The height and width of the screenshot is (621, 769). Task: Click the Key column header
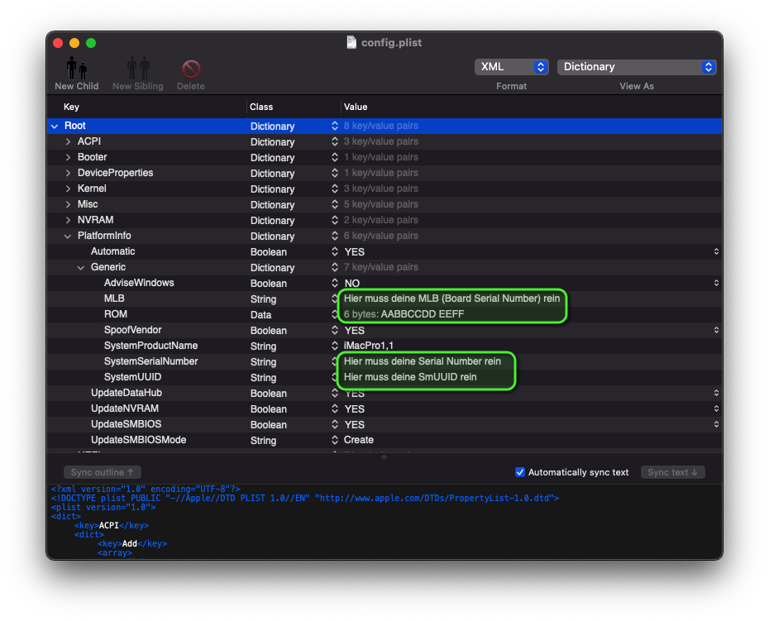pyautogui.click(x=72, y=107)
